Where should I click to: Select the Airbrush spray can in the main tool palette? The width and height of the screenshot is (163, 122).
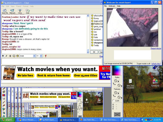pyautogui.click(x=4, y=113)
